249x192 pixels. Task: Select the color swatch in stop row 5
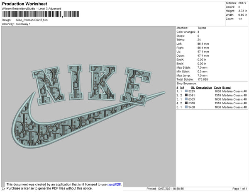tap(186, 107)
